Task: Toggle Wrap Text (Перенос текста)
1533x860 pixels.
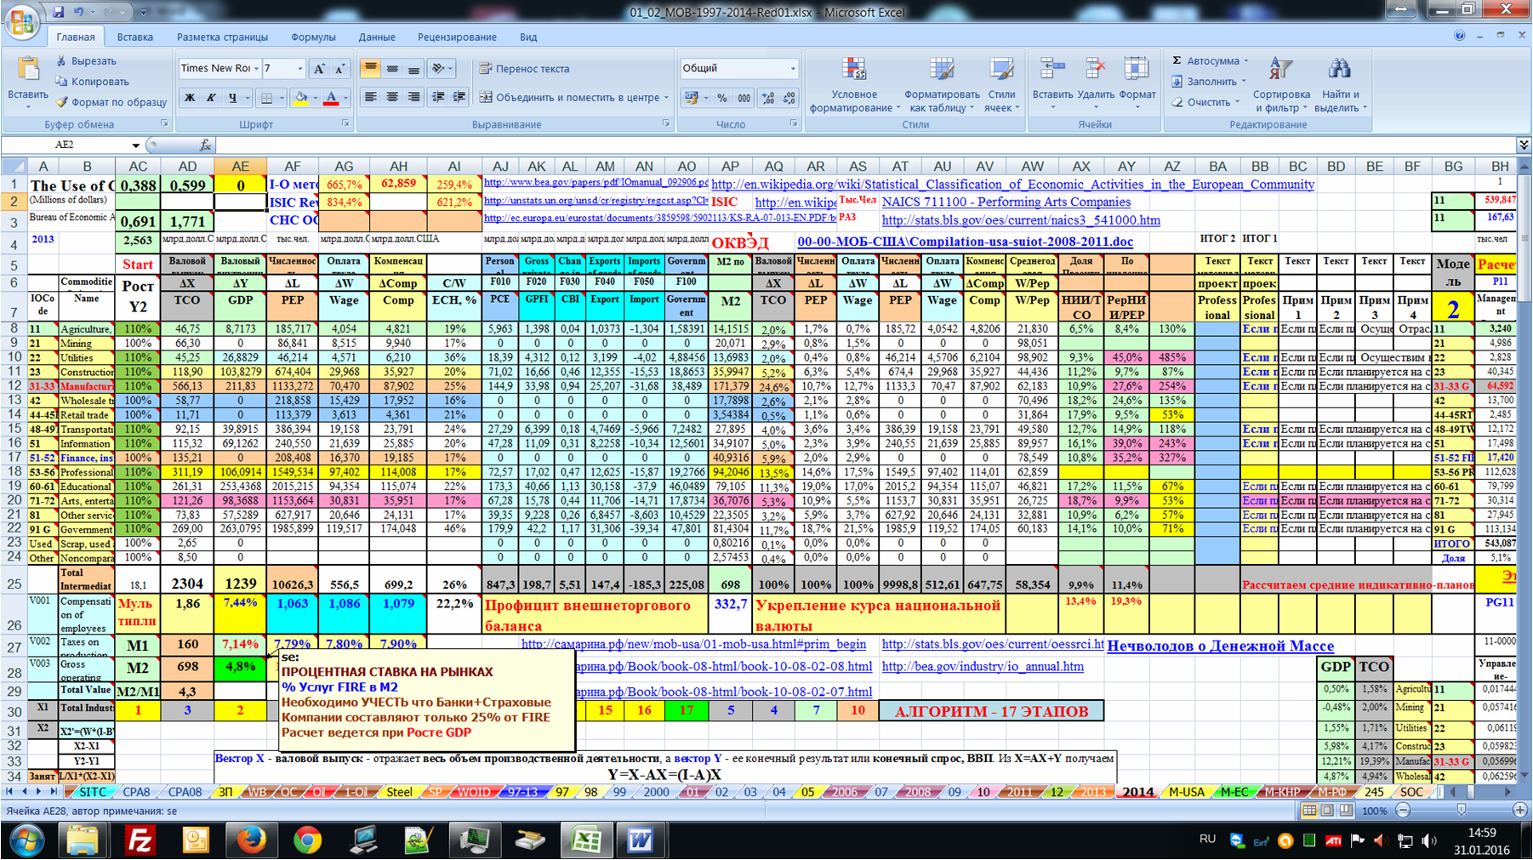Action: (x=524, y=69)
